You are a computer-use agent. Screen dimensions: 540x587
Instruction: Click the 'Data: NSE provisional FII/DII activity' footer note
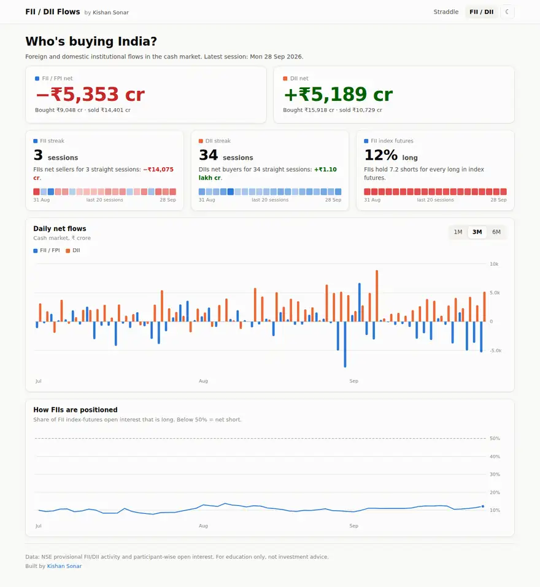tap(177, 557)
